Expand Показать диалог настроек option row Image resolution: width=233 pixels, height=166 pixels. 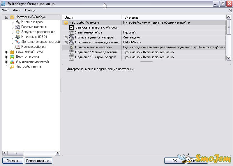click(x=66, y=38)
